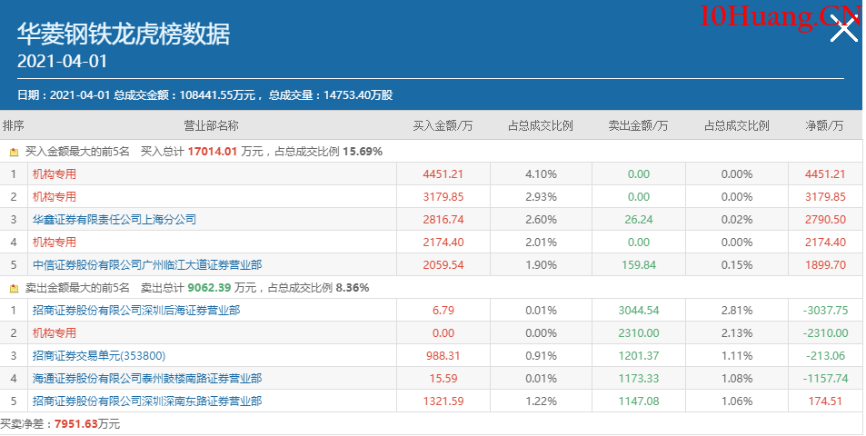Image resolution: width=866 pixels, height=436 pixels.
Task: Click sell amount 3044.54 cell
Action: [638, 311]
